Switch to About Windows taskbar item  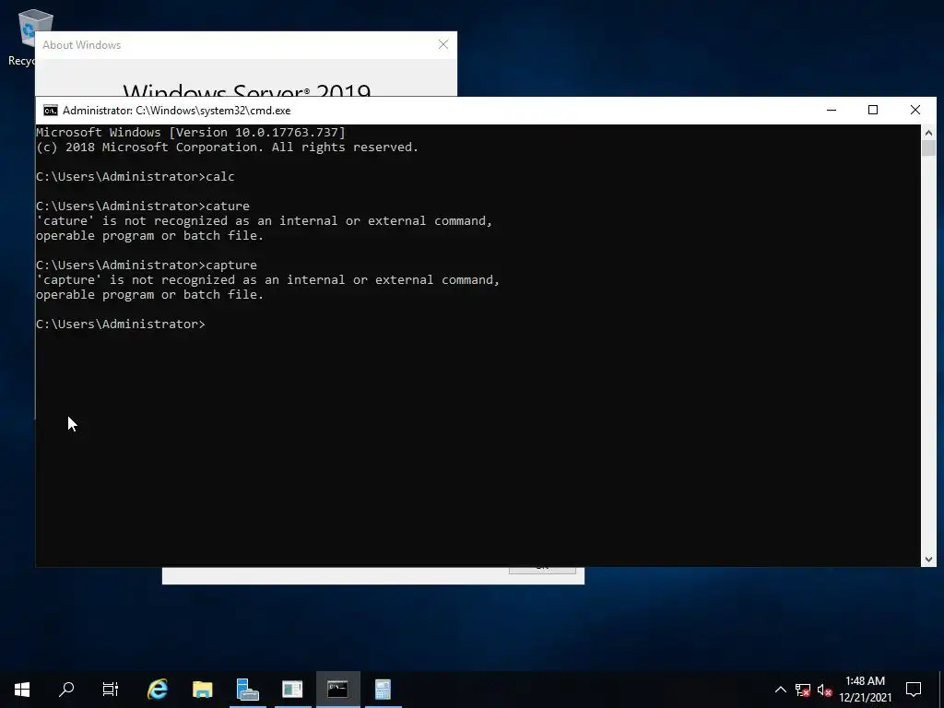tap(292, 690)
